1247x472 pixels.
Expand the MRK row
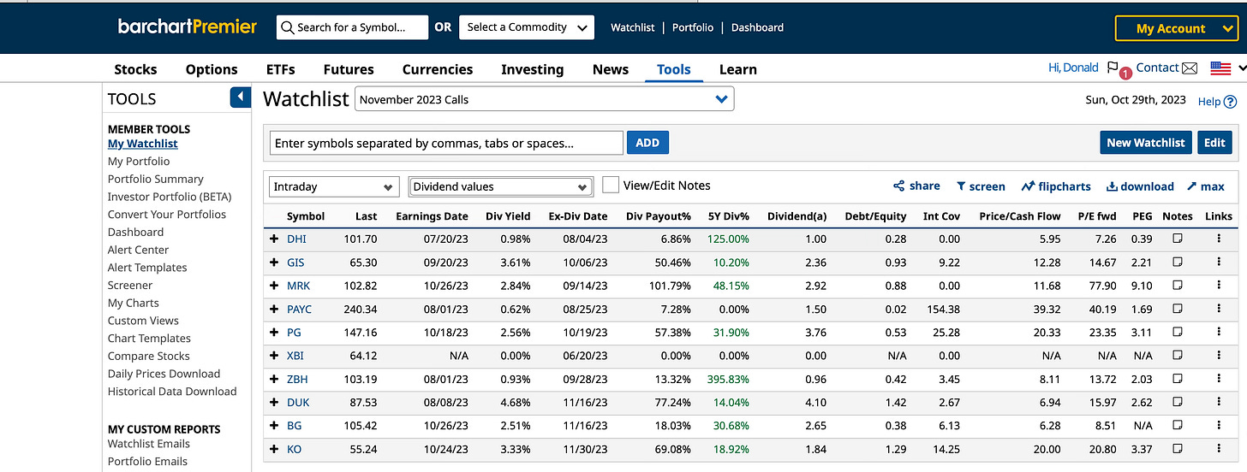[x=274, y=286]
